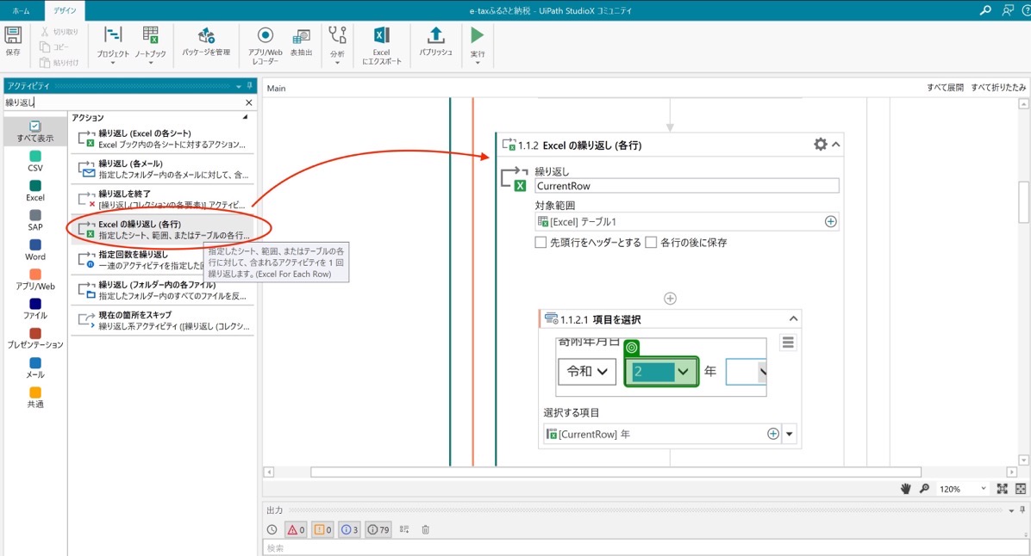Filter activities by Excel category

35,190
